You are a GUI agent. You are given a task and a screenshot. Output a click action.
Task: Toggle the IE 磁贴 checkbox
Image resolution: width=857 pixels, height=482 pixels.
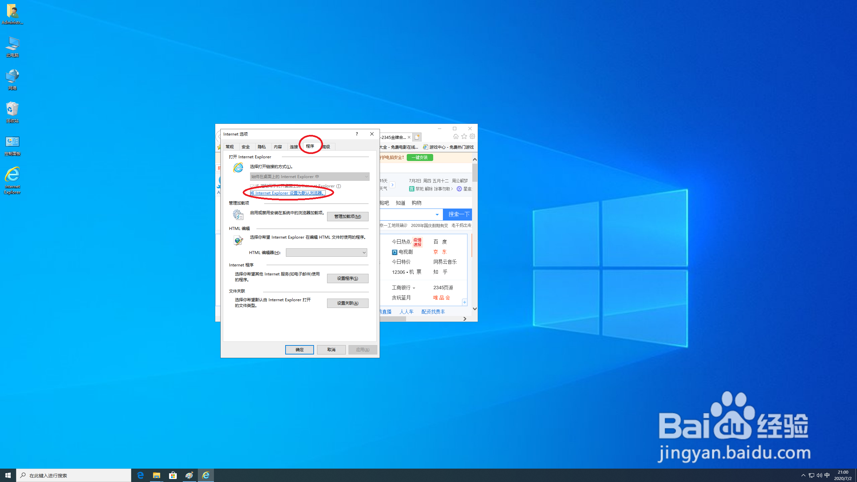(x=252, y=186)
